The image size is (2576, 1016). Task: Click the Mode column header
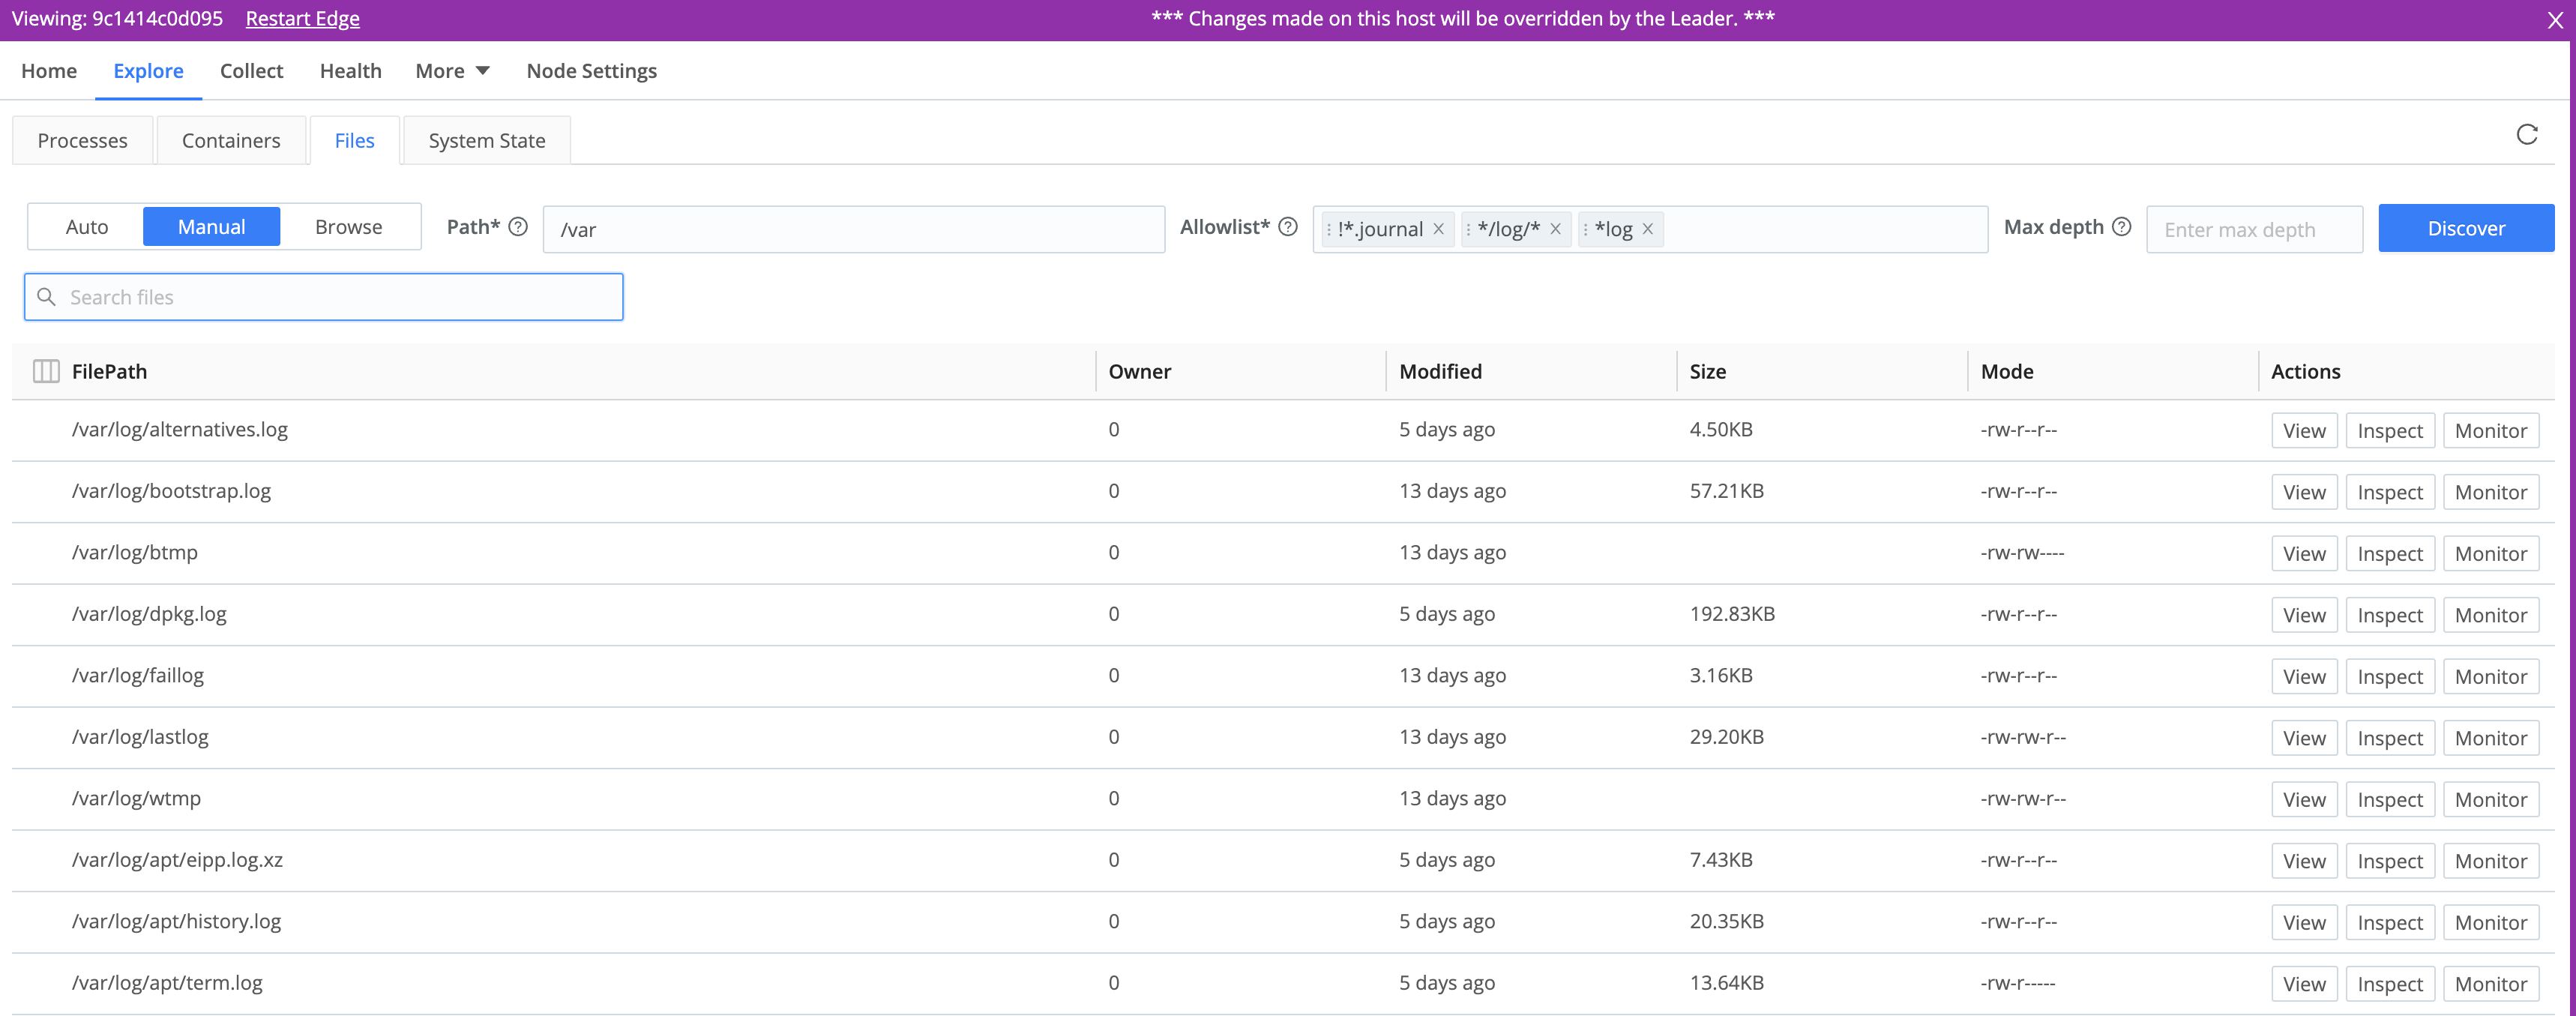click(x=2006, y=371)
